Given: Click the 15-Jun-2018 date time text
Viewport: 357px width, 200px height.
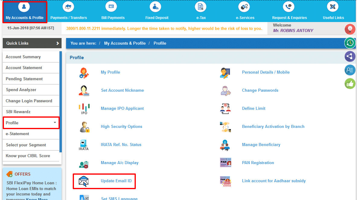Looking at the screenshot, I should coord(30,28).
